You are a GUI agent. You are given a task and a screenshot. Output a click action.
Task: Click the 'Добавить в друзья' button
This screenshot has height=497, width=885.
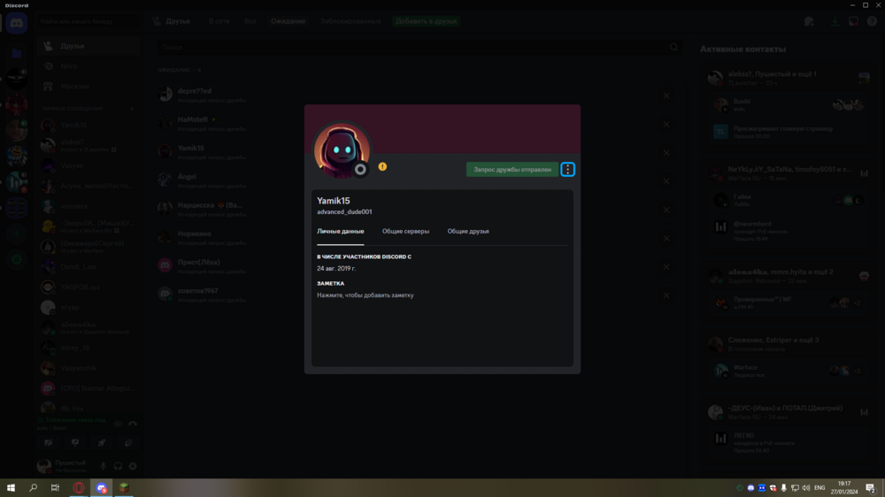tap(427, 21)
